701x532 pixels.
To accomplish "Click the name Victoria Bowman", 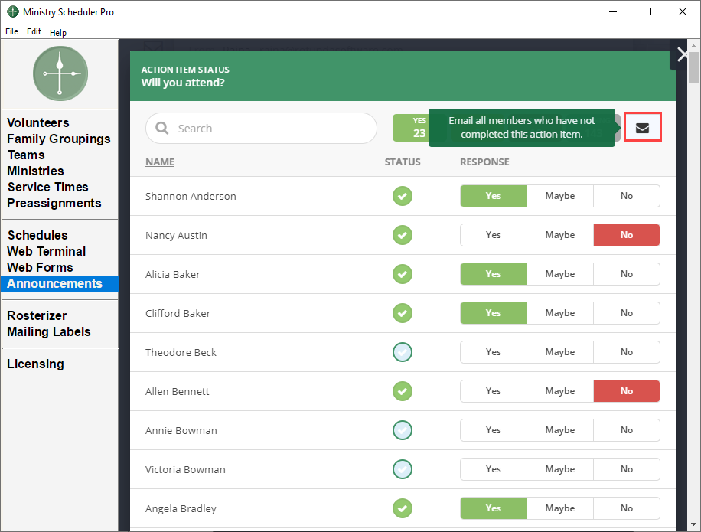I will [185, 469].
